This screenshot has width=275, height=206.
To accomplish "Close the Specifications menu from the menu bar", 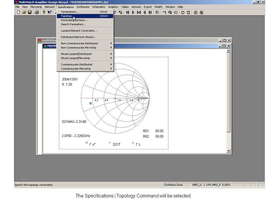I will click(66, 7).
